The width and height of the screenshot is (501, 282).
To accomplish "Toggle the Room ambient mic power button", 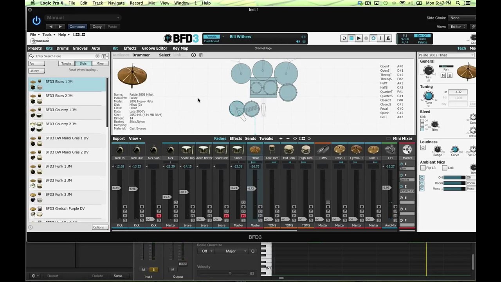I will 422,183.
